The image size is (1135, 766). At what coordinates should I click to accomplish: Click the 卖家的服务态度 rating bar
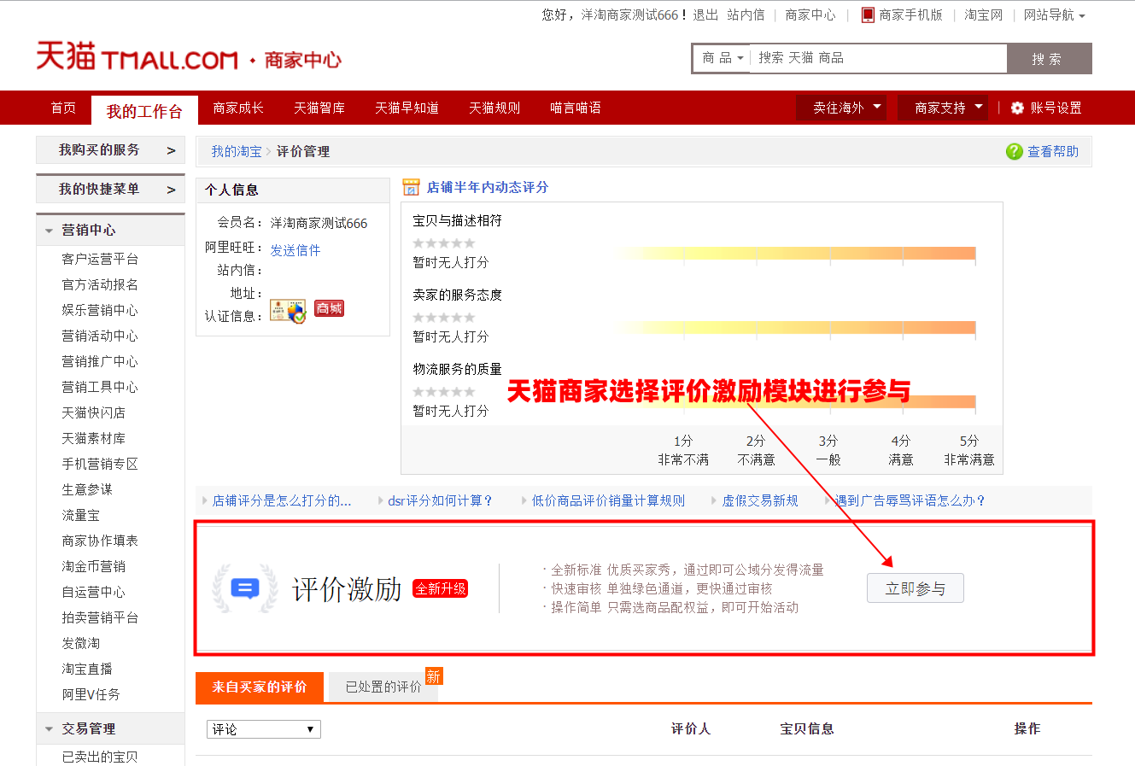794,328
